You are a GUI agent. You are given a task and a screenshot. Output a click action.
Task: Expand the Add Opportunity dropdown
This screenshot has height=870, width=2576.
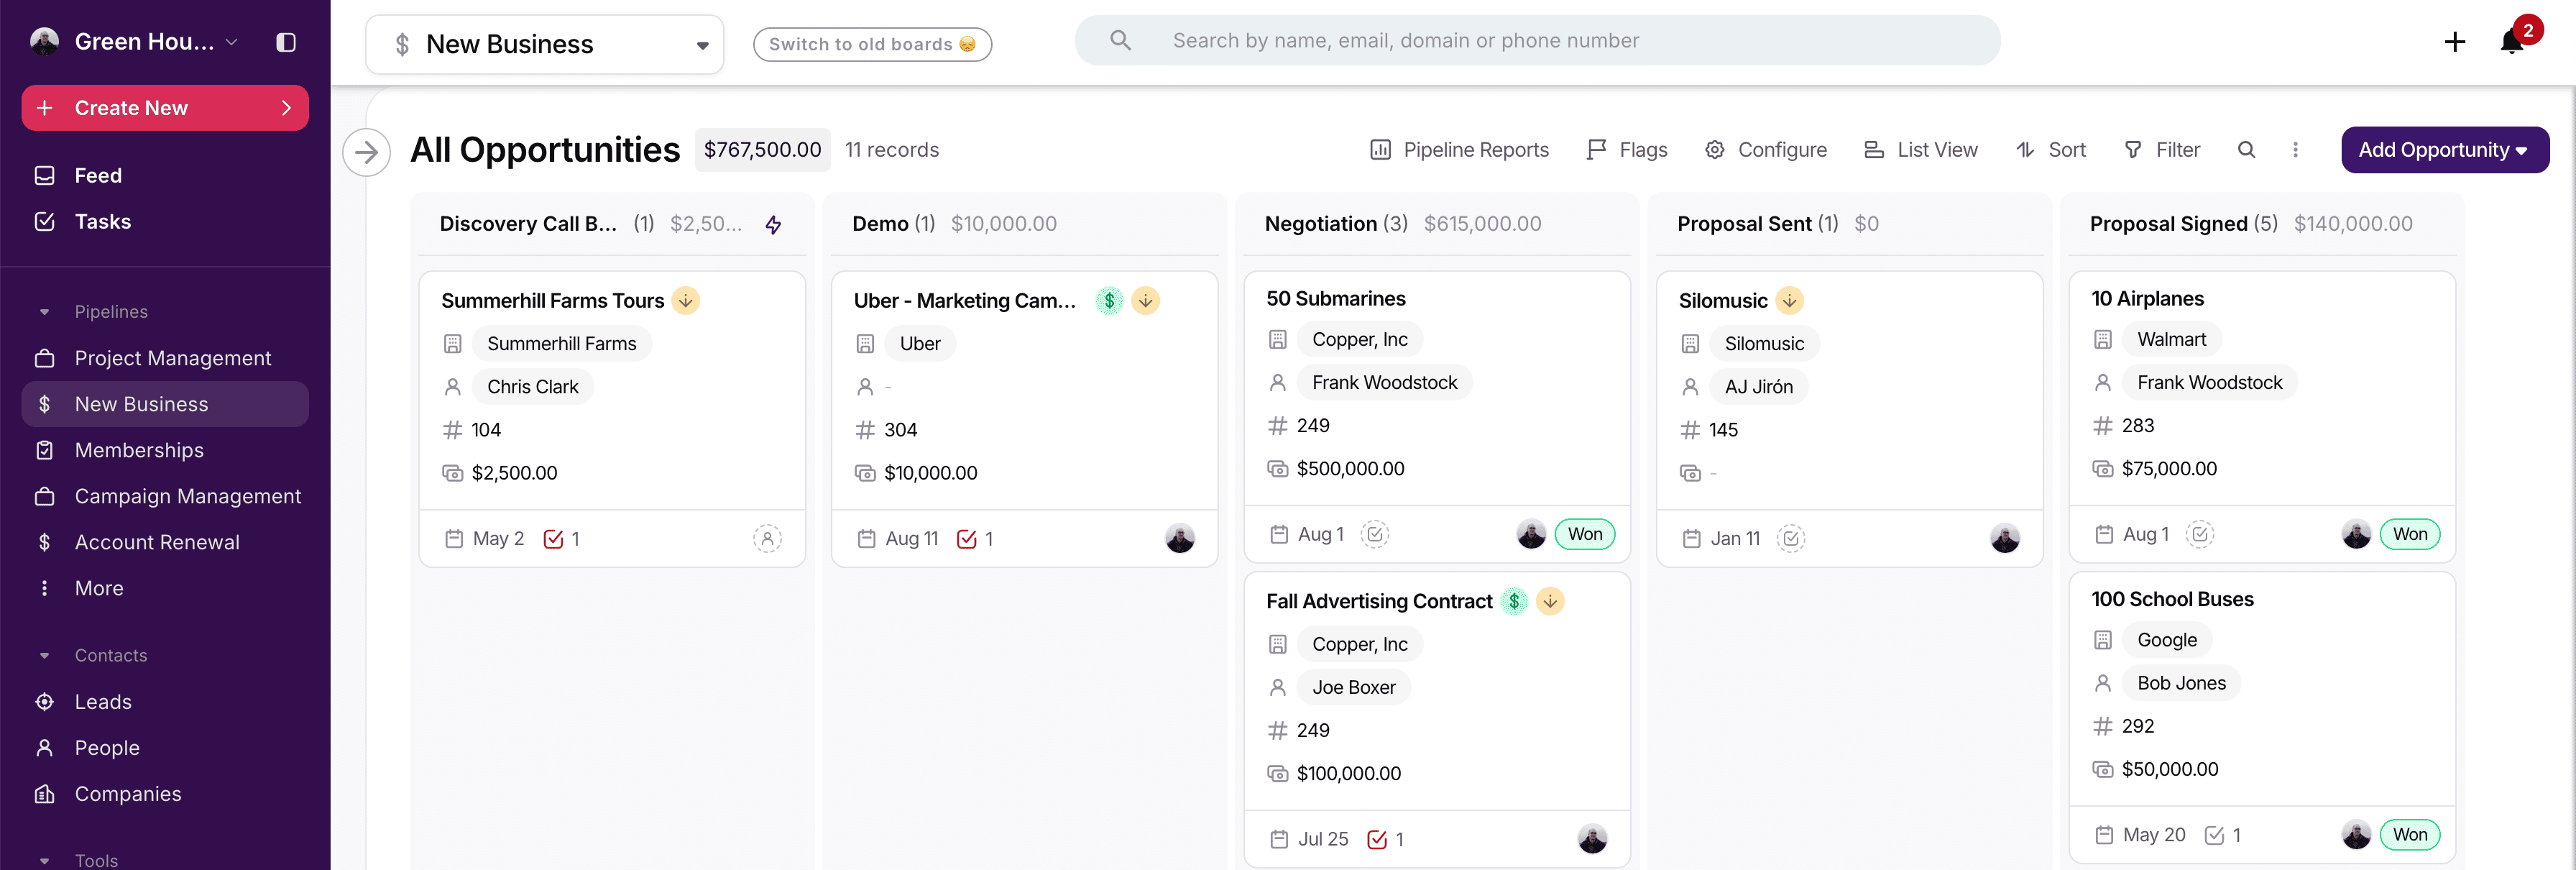tap(2521, 151)
